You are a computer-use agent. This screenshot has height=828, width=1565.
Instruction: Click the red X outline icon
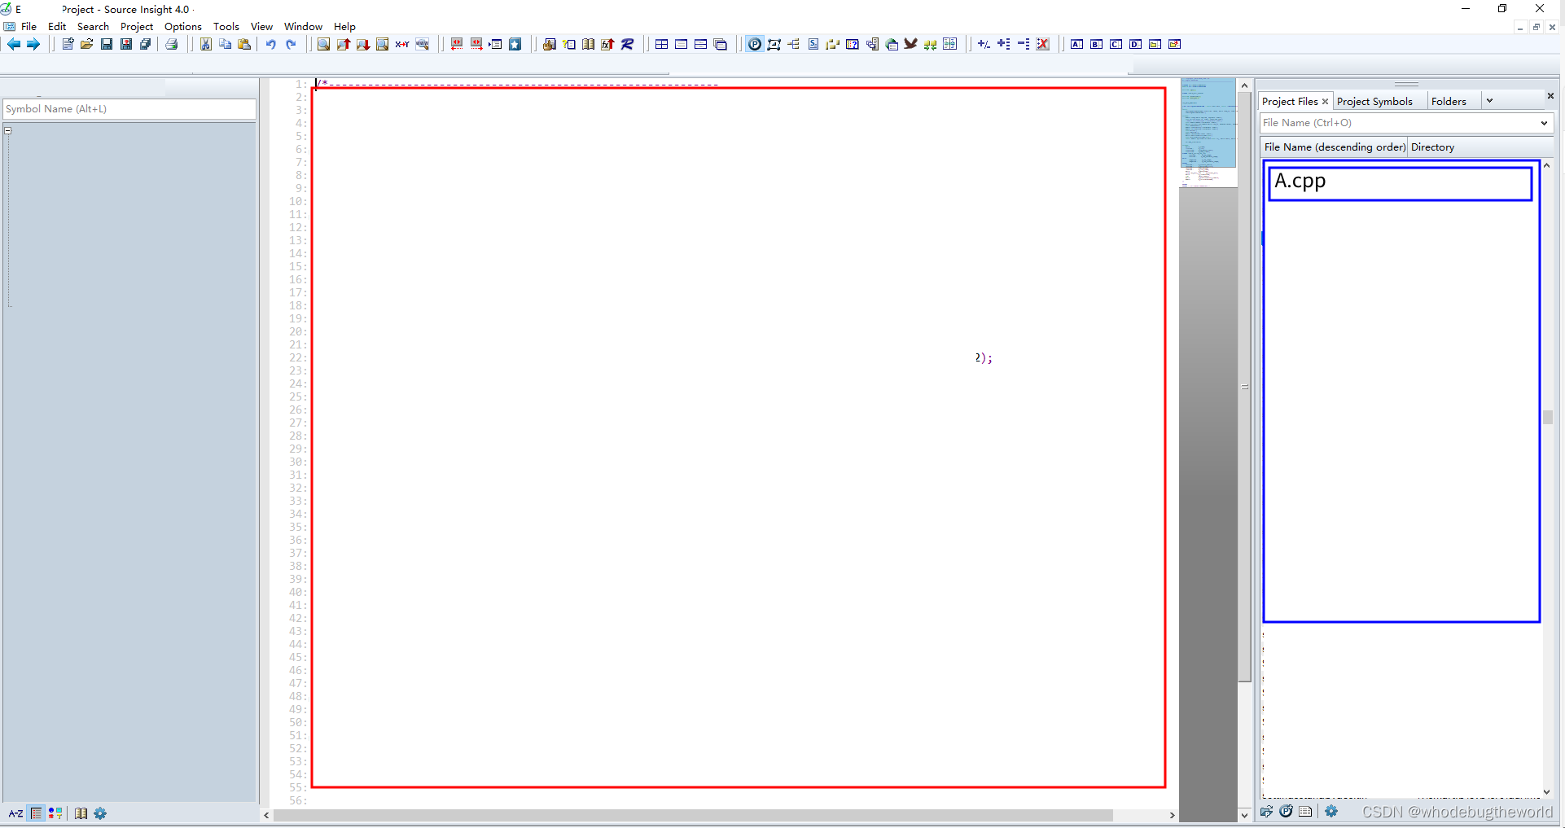click(x=1043, y=44)
